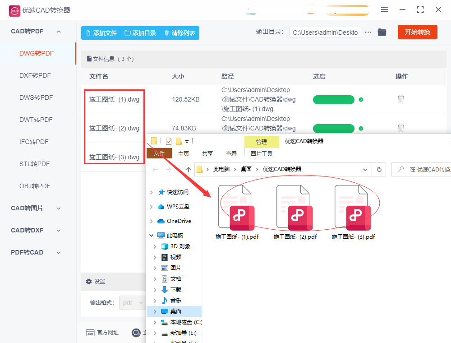This screenshot has height=343, width=451.
Task: Expand WPS云盘 in navigation tree
Action: [x=151, y=207]
